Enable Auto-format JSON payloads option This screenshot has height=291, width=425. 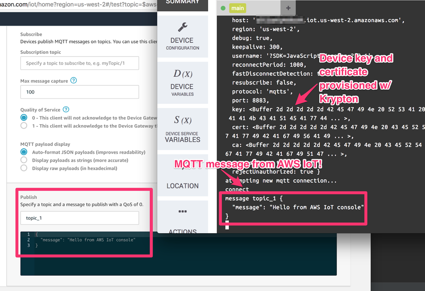[24, 152]
